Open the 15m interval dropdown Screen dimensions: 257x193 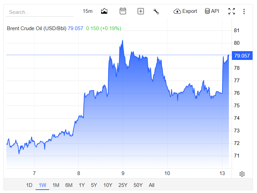[x=87, y=11]
